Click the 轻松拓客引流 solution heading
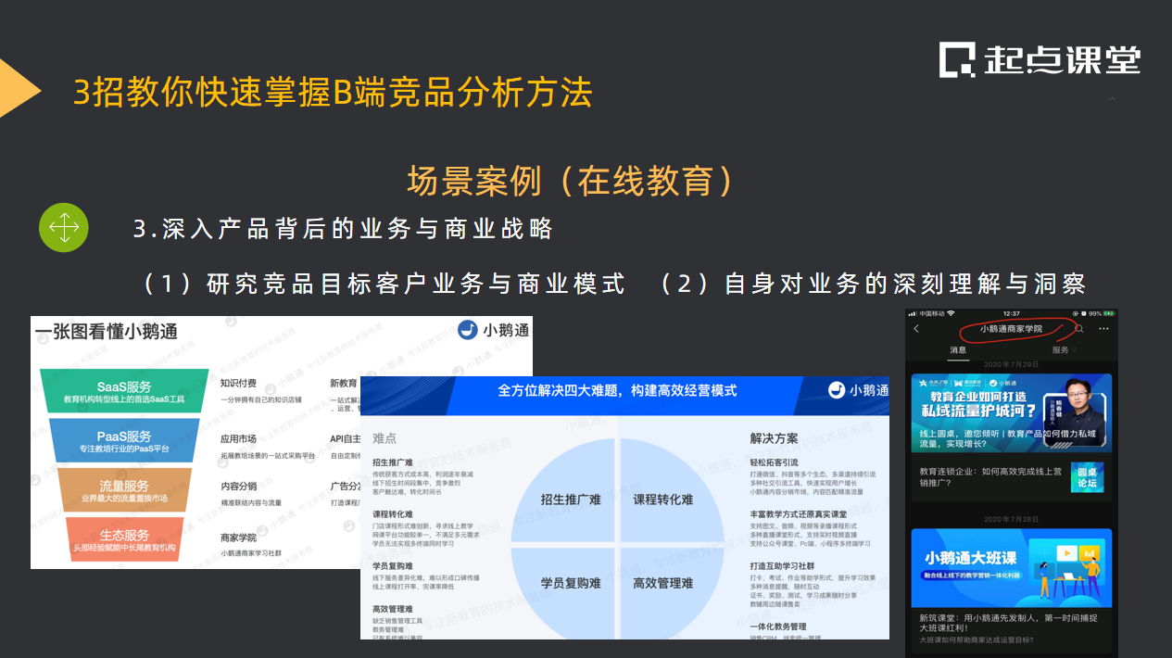The width and height of the screenshot is (1172, 658). [x=775, y=462]
